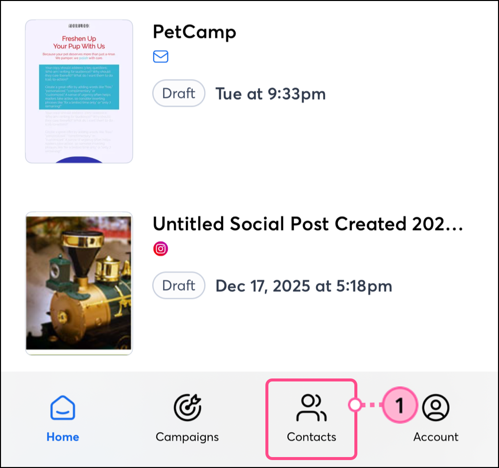Click the Draft badge on the social post
The image size is (499, 468).
pos(178,285)
